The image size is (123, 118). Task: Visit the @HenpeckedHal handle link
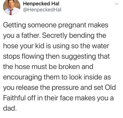(x=42, y=10)
